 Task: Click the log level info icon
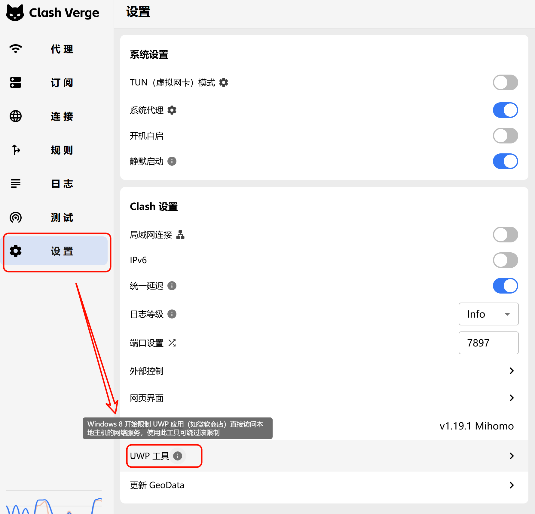pos(172,314)
